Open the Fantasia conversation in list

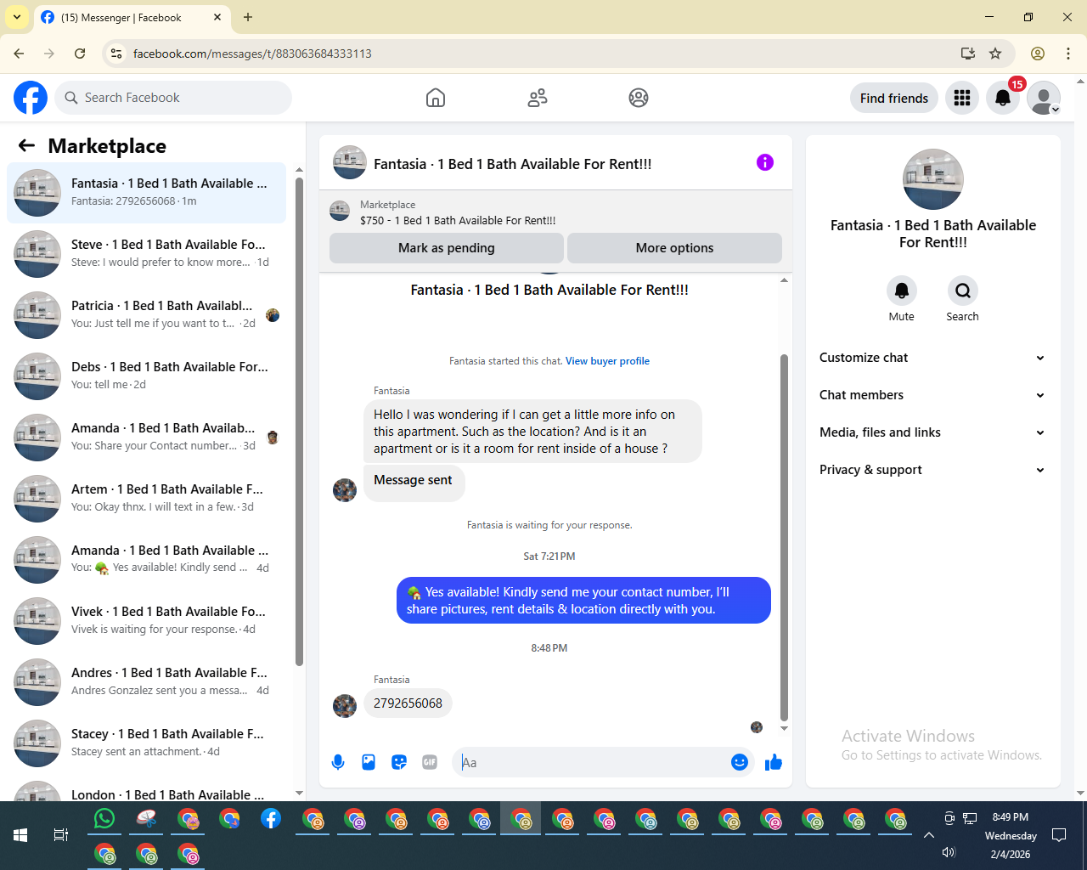[x=147, y=193]
